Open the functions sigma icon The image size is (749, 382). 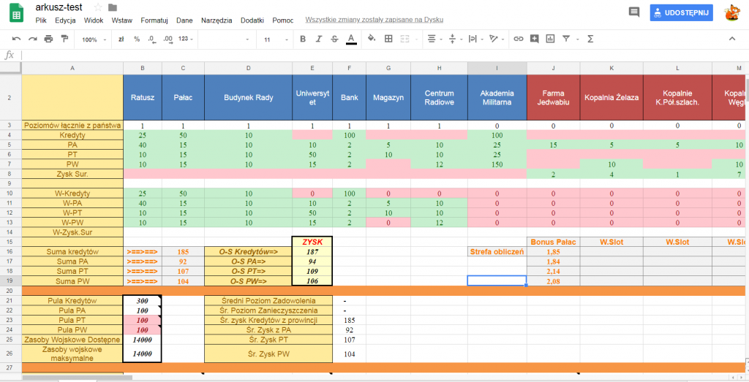[x=590, y=39]
